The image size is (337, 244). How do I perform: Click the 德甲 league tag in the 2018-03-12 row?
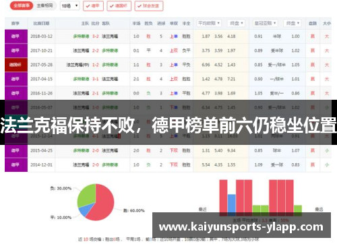[16, 36]
